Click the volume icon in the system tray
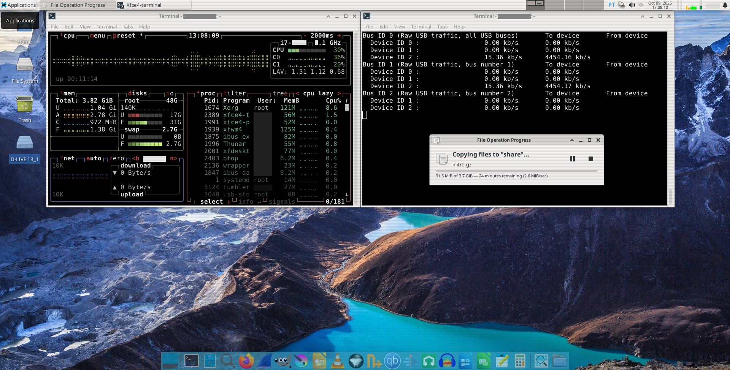This screenshot has width=730, height=370. coord(632,5)
